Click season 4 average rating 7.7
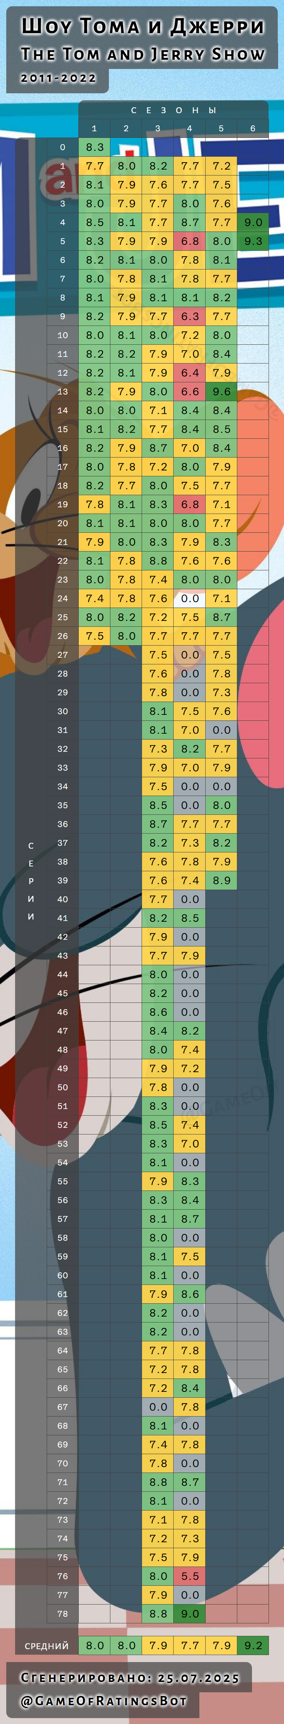 [190, 1645]
